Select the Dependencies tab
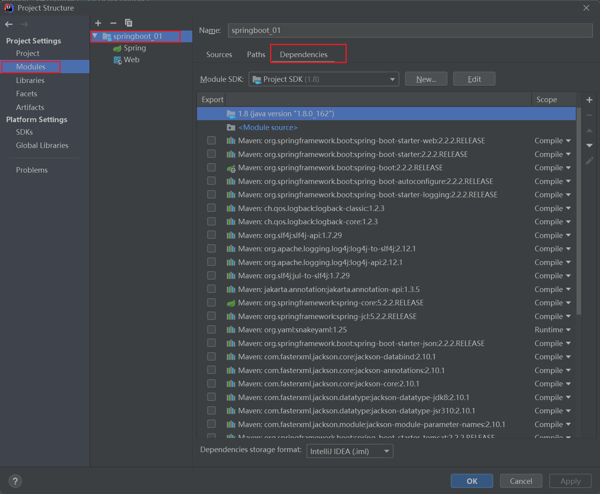Screen dimensions: 600x494 (304, 55)
